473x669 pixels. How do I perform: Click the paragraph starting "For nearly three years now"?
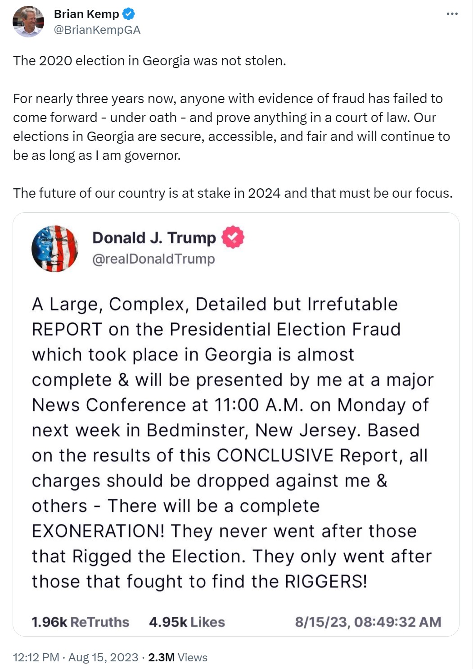click(231, 127)
